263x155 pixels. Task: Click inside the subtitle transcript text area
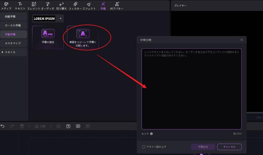[191, 90]
